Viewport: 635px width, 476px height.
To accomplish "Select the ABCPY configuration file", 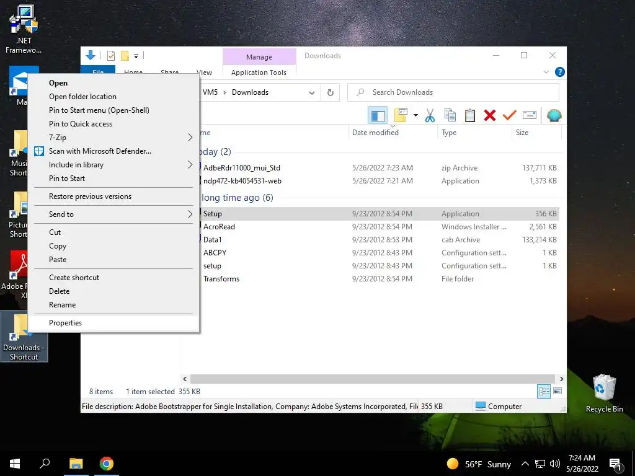I will coord(215,253).
